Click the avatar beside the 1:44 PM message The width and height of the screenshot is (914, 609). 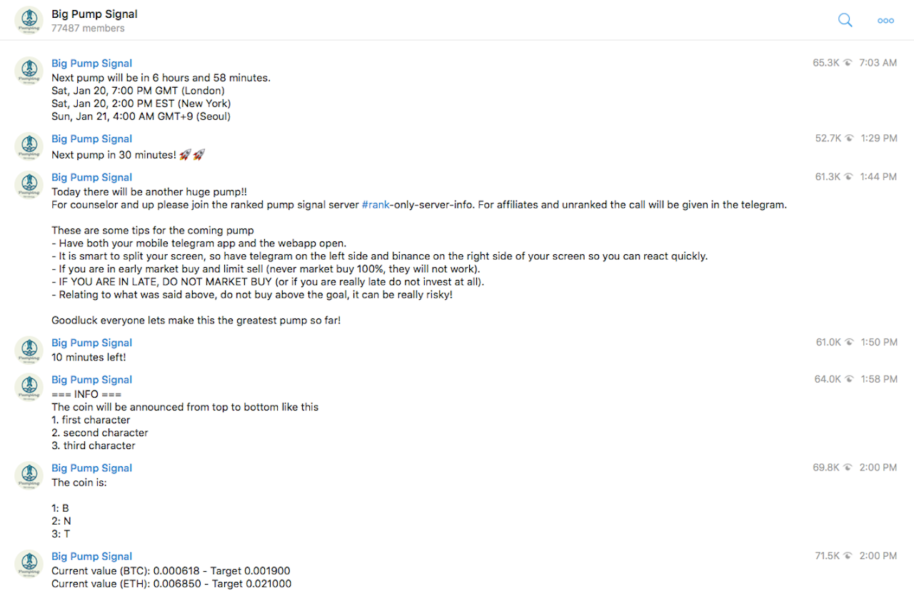tap(29, 185)
